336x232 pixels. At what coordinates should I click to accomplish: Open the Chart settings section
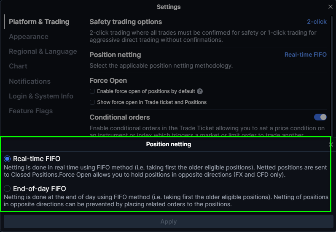coord(18,66)
